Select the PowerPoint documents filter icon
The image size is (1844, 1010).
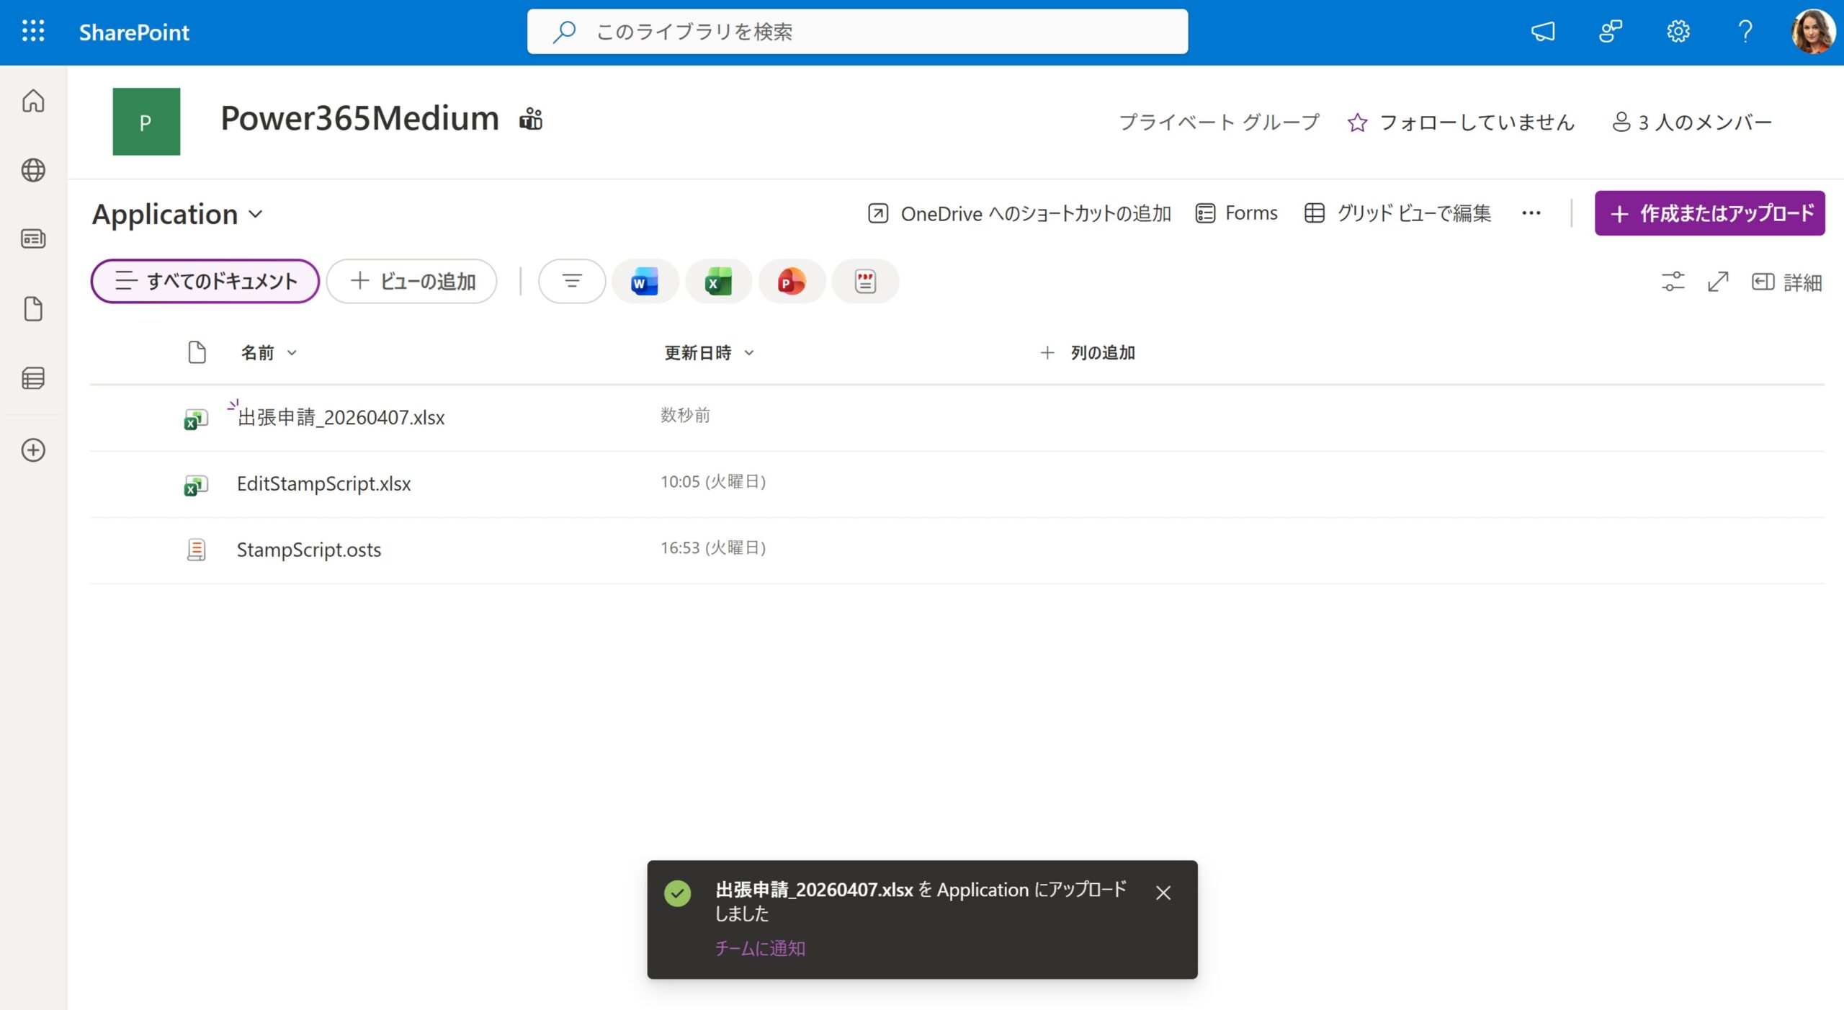point(792,281)
